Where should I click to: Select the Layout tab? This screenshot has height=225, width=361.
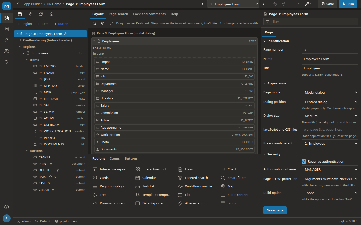98,14
